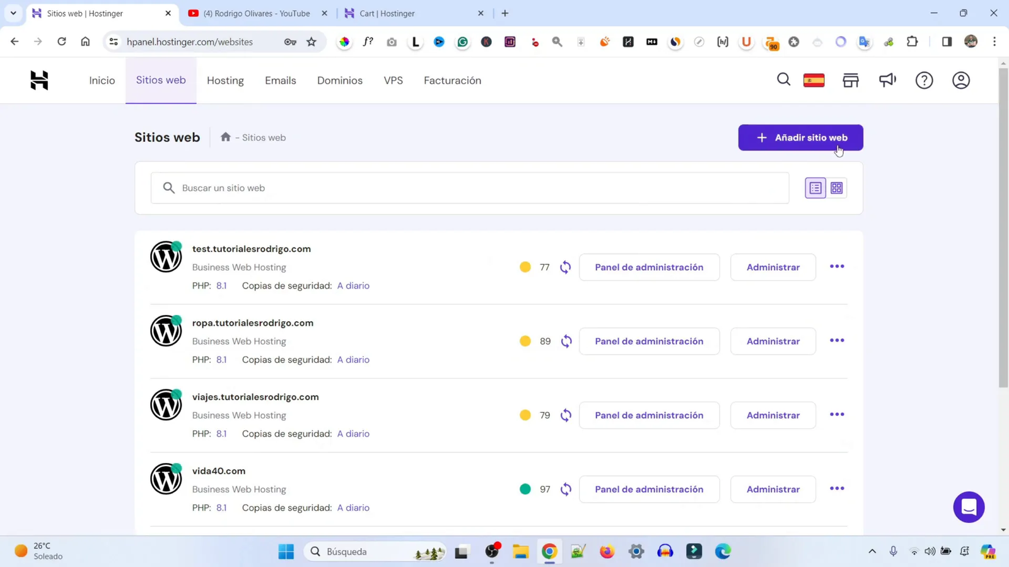This screenshot has height=567, width=1009.
Task: Open more options for vida40.com
Action: click(x=837, y=489)
